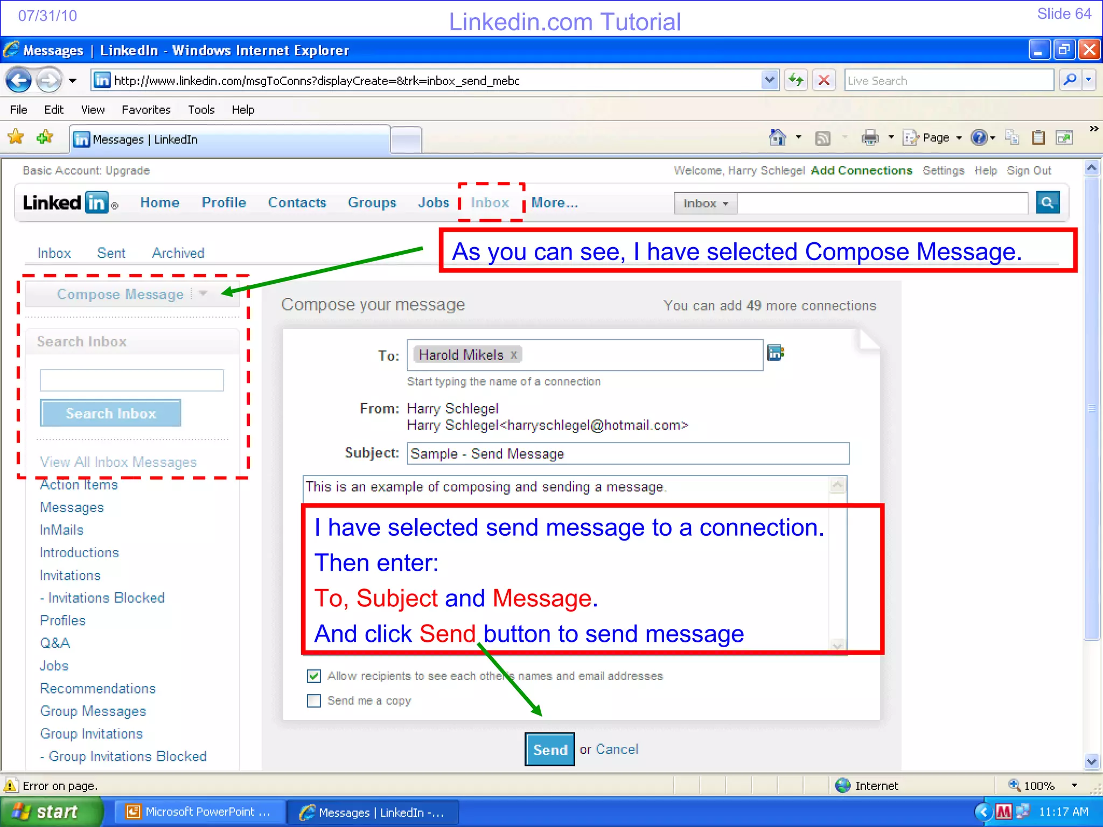Open recent pages dropdown next to Forward

[73, 81]
